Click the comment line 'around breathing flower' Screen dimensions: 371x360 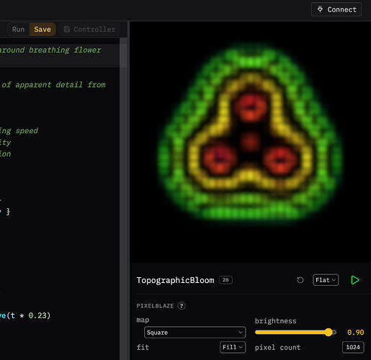click(x=50, y=50)
